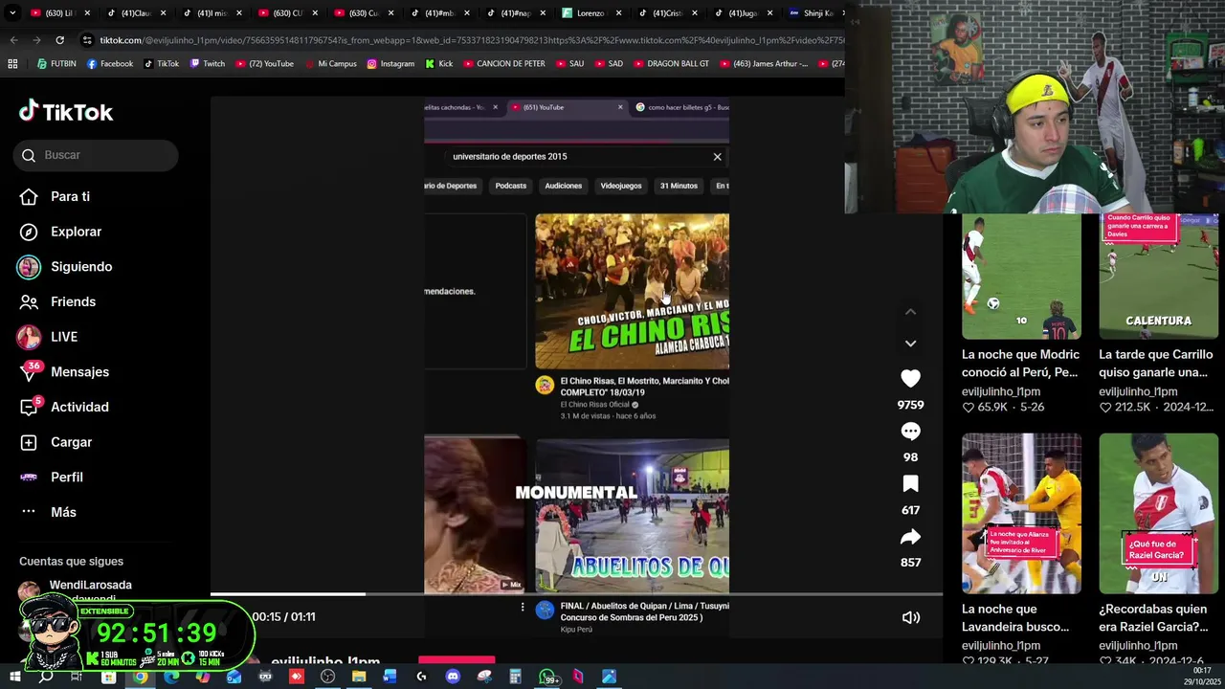Switch to the Lorenzo browser tab
Screen dimensions: 1225x689
590,13
